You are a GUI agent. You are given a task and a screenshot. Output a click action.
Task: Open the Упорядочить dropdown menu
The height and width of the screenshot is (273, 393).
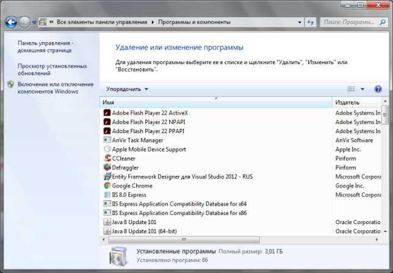[x=127, y=89]
